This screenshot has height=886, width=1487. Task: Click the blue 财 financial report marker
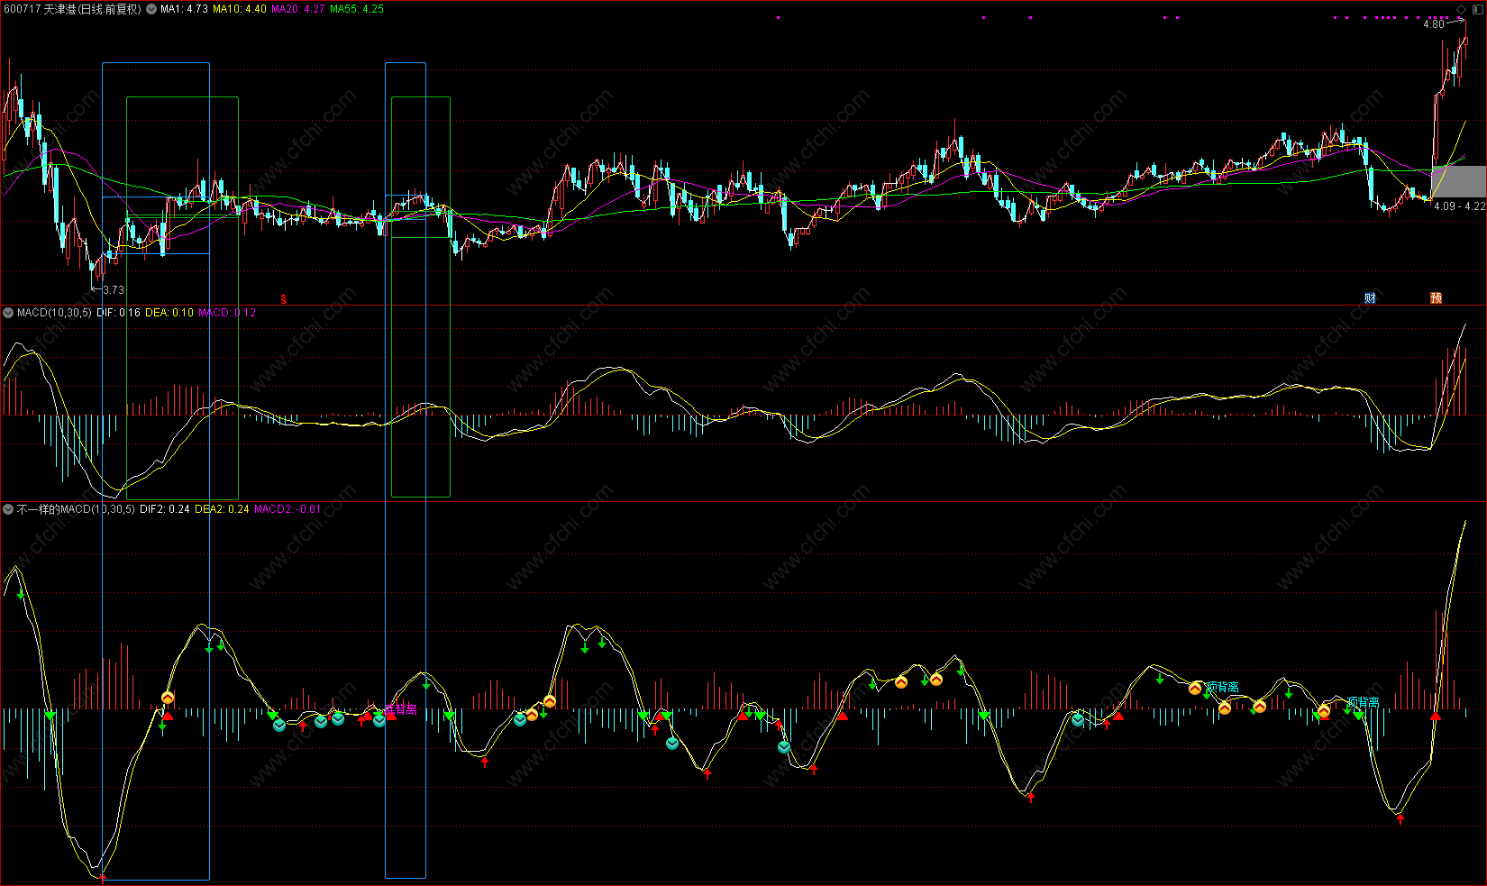[1370, 298]
